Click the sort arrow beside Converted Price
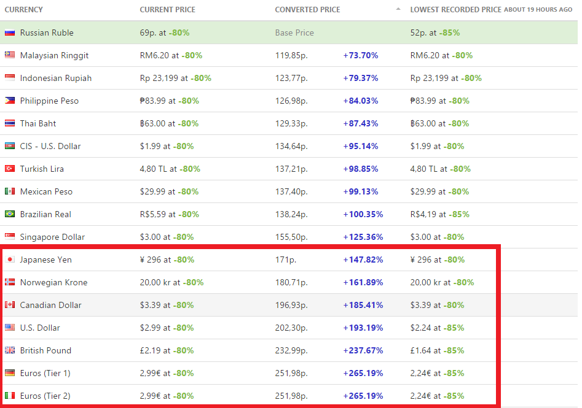The height and width of the screenshot is (408, 582). click(398, 9)
